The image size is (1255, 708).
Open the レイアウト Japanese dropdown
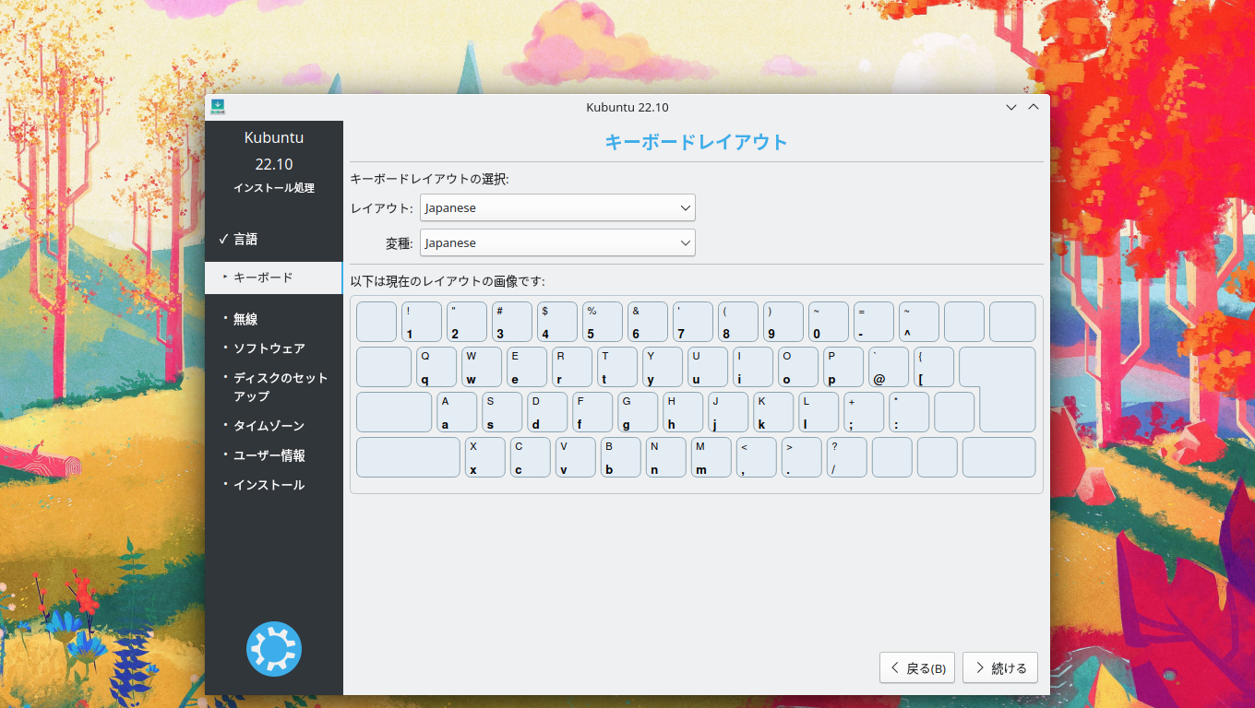[x=557, y=207]
